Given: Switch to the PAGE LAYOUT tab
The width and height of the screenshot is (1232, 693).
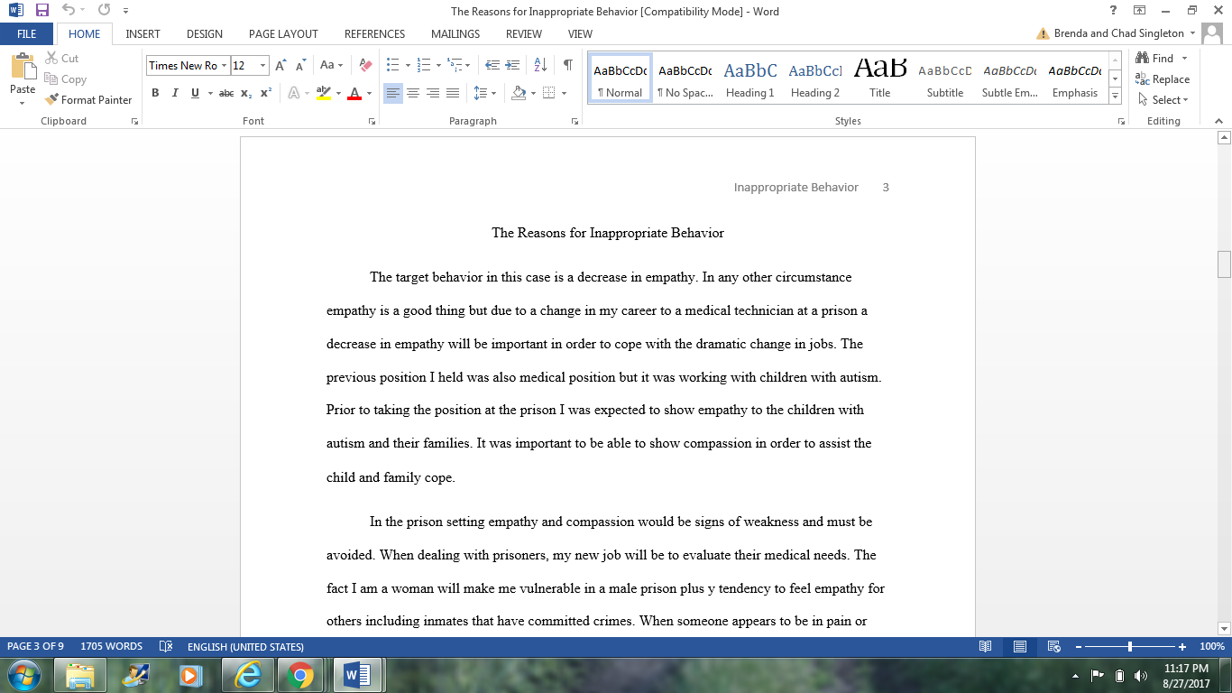Looking at the screenshot, I should (x=283, y=34).
